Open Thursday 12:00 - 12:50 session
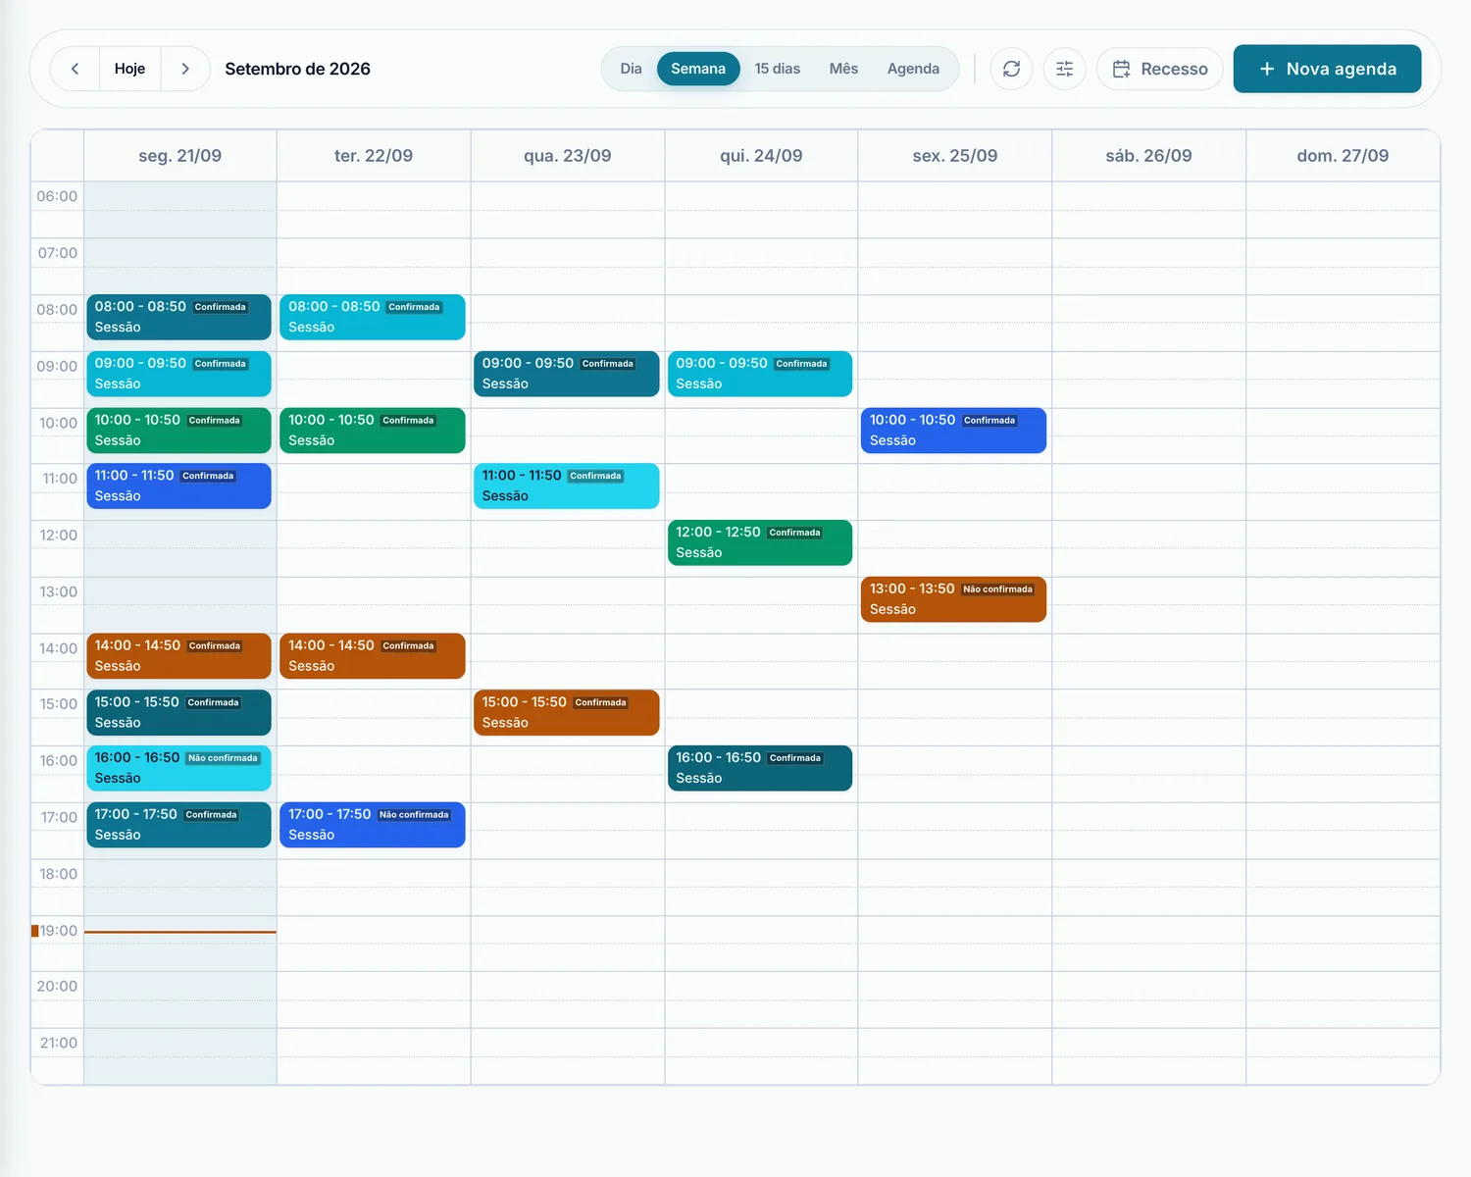The width and height of the screenshot is (1471, 1177). tap(760, 542)
